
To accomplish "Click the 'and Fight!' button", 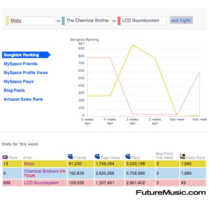I will pyautogui.click(x=181, y=20).
